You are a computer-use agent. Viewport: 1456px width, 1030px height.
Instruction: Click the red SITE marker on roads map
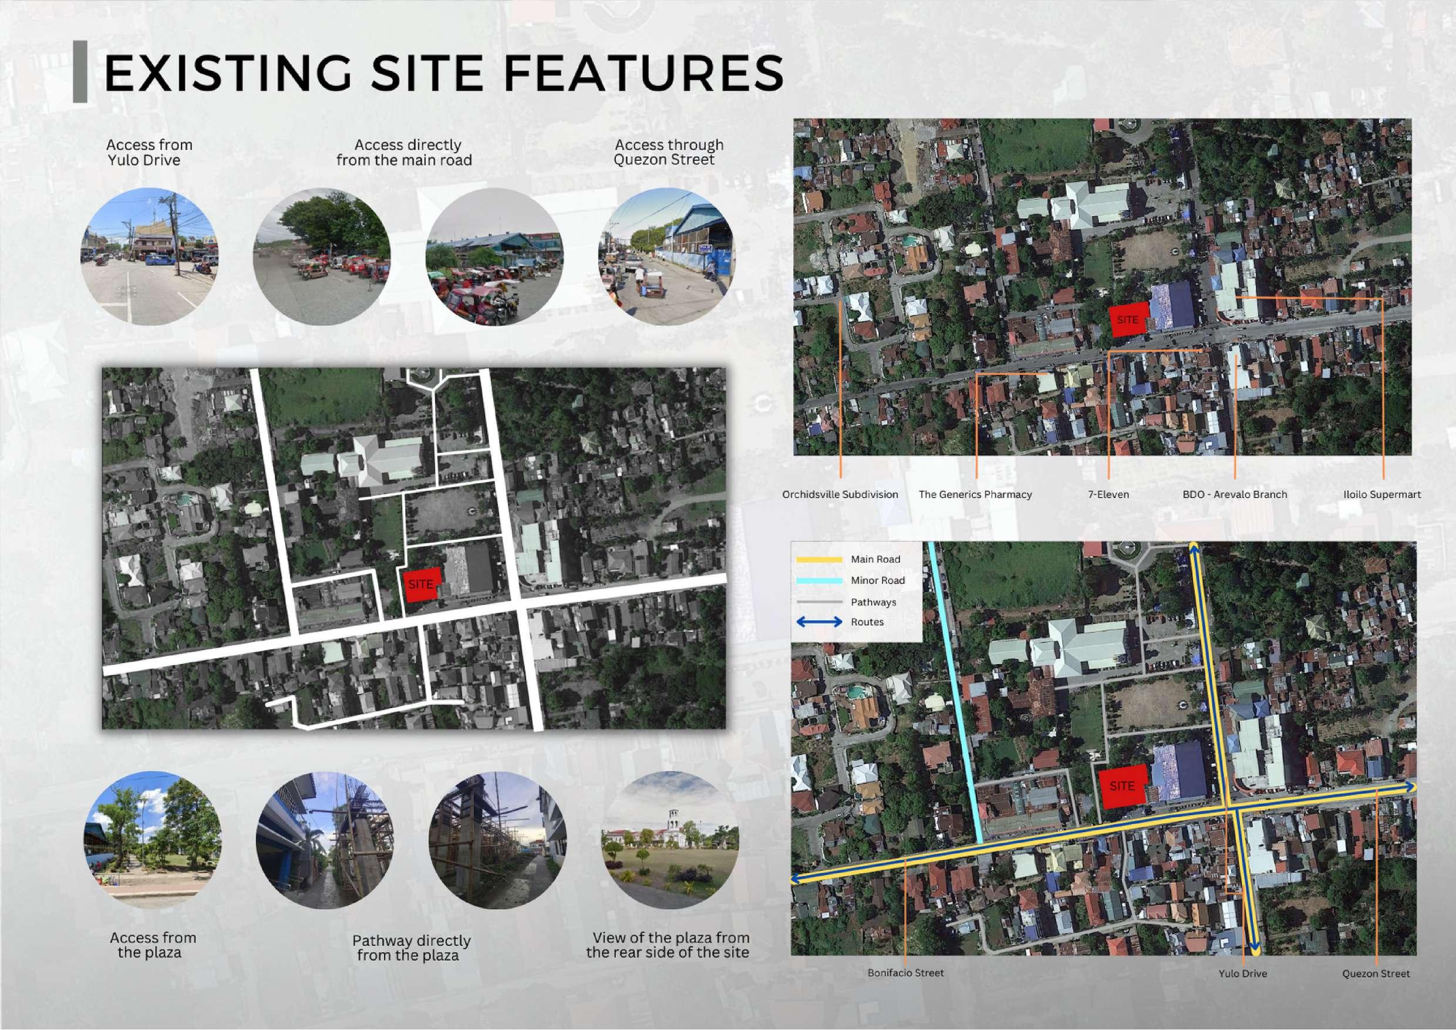point(1122,786)
